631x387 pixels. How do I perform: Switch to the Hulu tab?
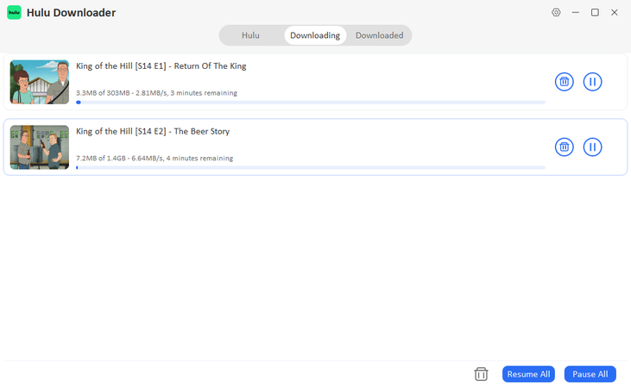250,35
